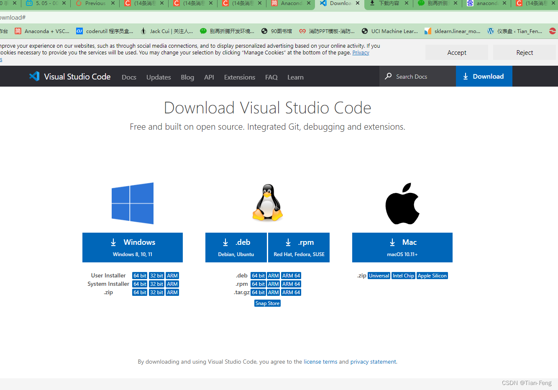
Task: Open the 仪表盘 Tian_Fen WordPress bookmark
Action: coord(514,31)
